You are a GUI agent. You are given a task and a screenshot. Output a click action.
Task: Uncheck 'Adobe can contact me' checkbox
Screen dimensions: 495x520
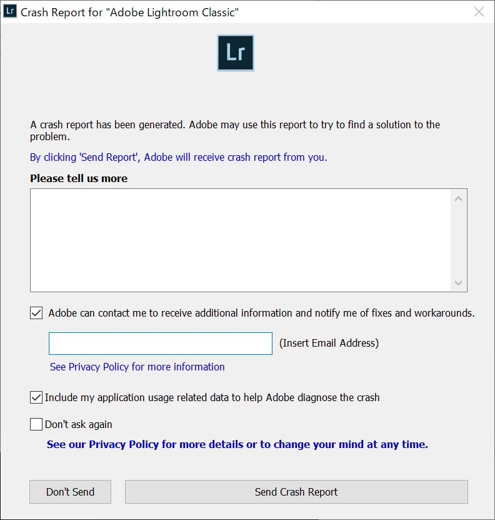tap(36, 313)
